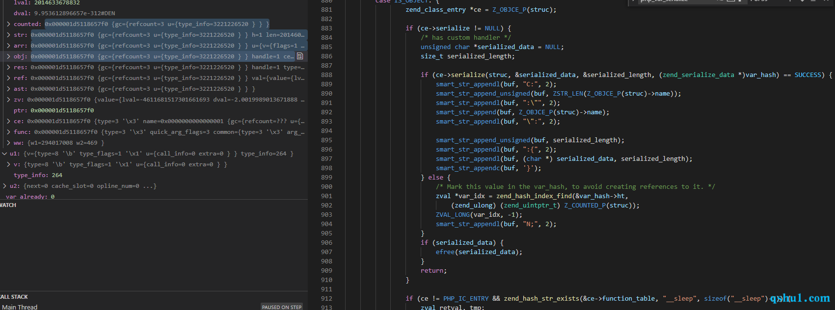The height and width of the screenshot is (310, 835).
Task: Click line number 899 in the gutter
Action: (326, 178)
